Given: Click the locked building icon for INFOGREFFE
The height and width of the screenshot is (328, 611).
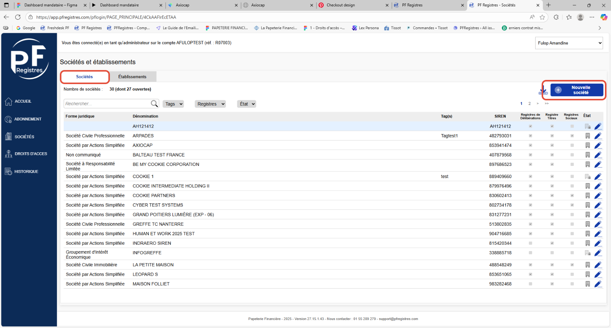Looking at the screenshot, I should [x=587, y=253].
